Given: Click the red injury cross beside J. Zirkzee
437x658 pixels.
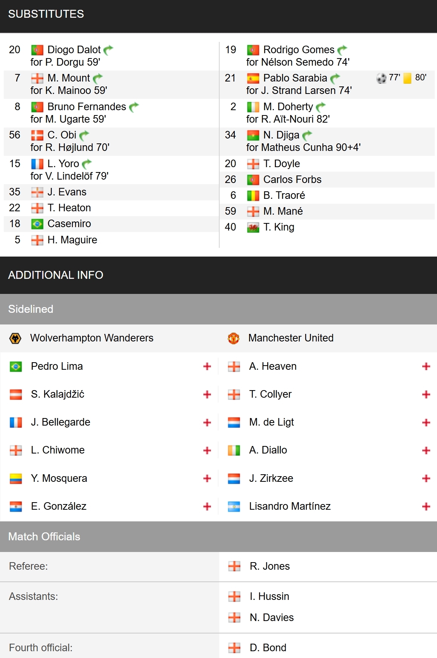Looking at the screenshot, I should [x=426, y=478].
